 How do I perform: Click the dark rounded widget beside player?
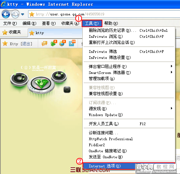point(67,90)
